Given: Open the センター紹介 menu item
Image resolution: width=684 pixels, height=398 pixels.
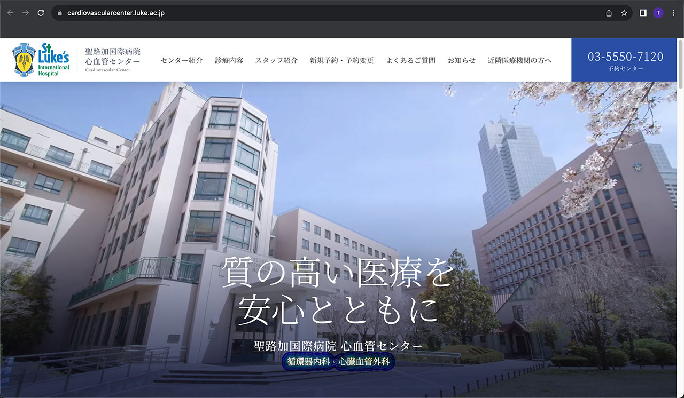Looking at the screenshot, I should [182, 60].
